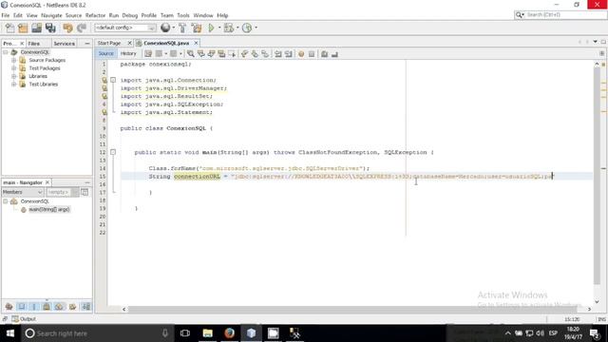
Task: Open File Explorer from taskbar
Action: tap(207, 333)
